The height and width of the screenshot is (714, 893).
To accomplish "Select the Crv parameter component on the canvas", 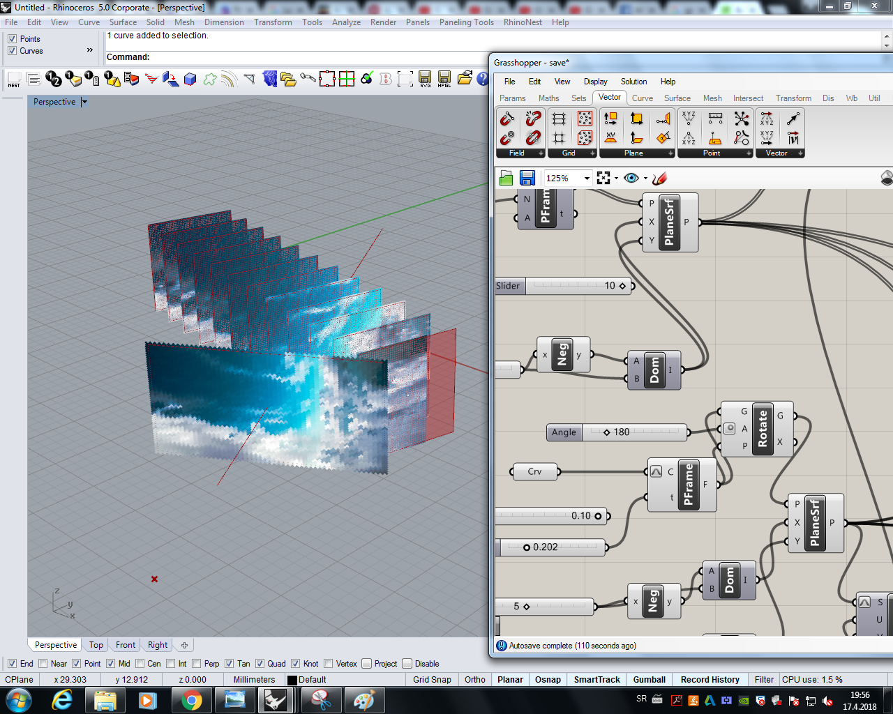I will (x=535, y=472).
